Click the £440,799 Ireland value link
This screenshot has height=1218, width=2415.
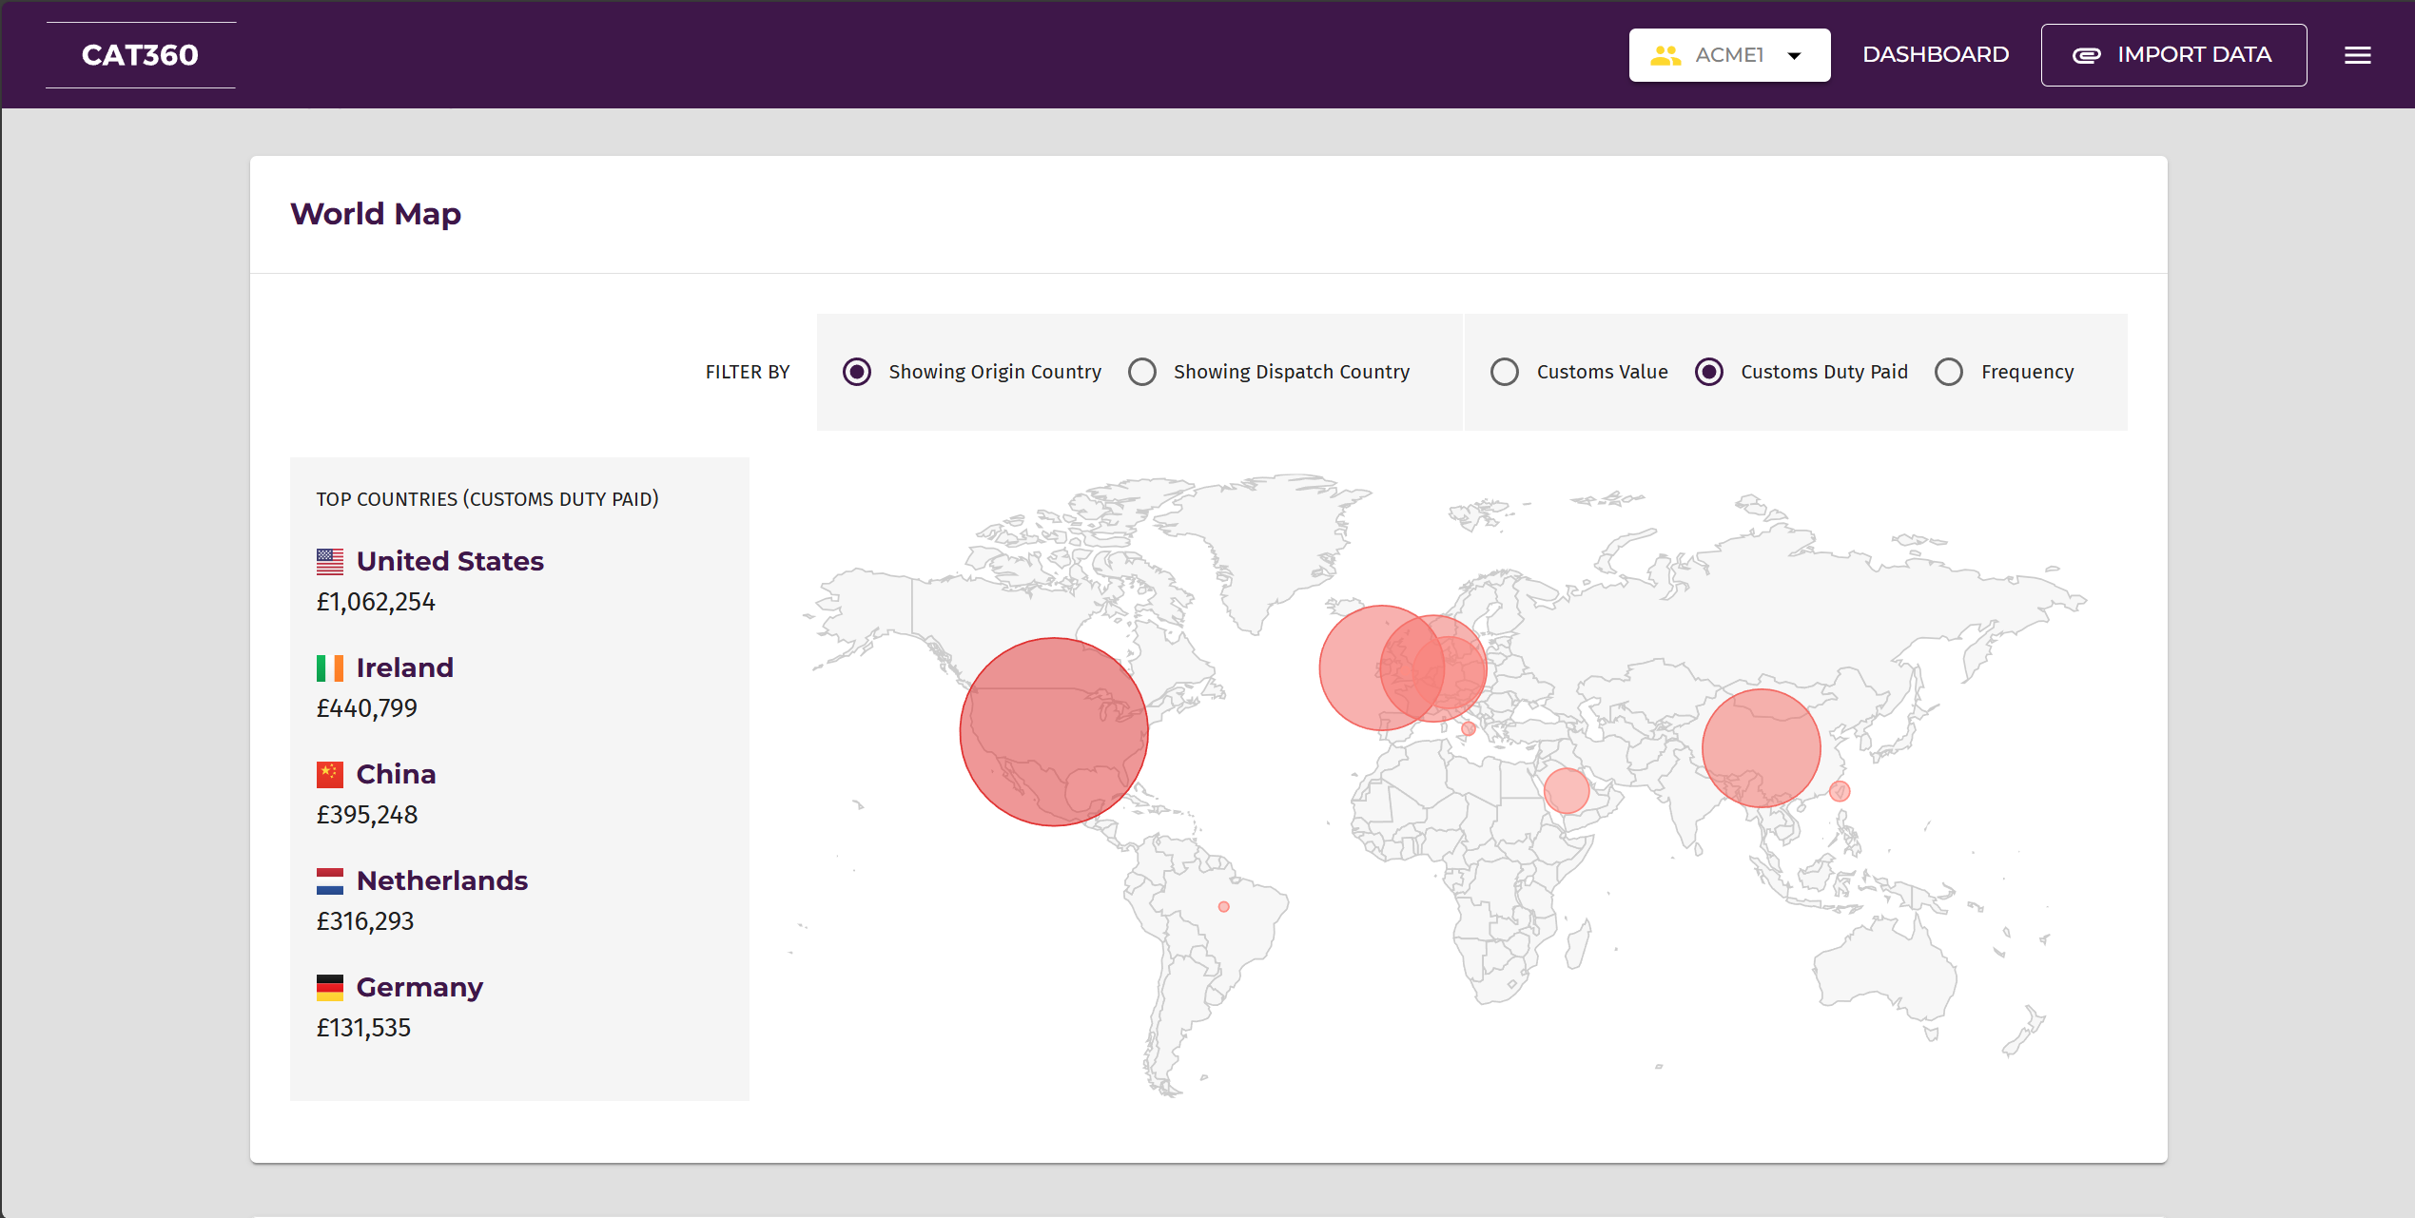[366, 707]
